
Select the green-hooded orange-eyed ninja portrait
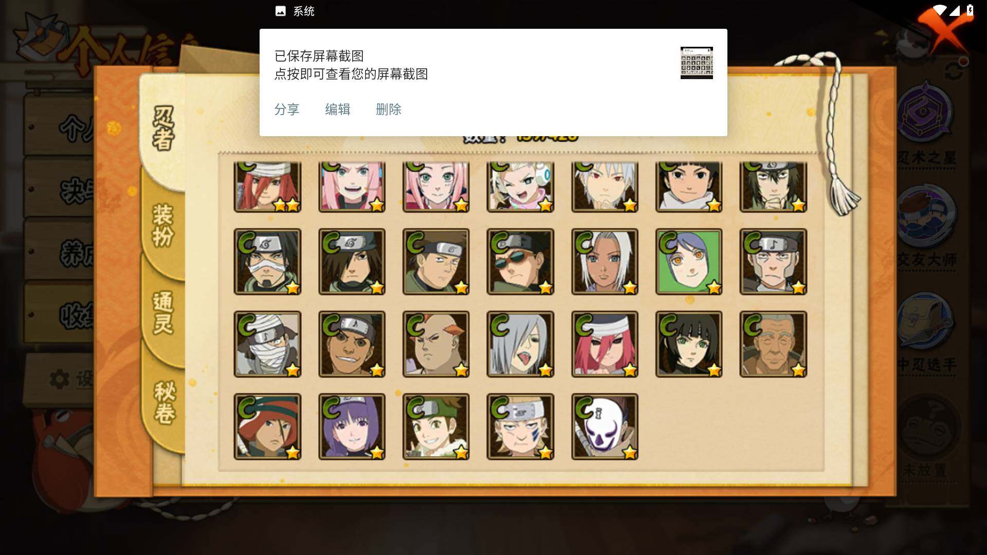point(689,262)
